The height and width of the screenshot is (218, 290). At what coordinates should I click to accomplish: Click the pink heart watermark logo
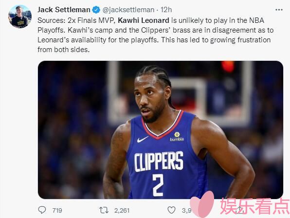202,204
